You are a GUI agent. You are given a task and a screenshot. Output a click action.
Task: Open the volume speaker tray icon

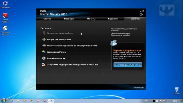point(167,101)
